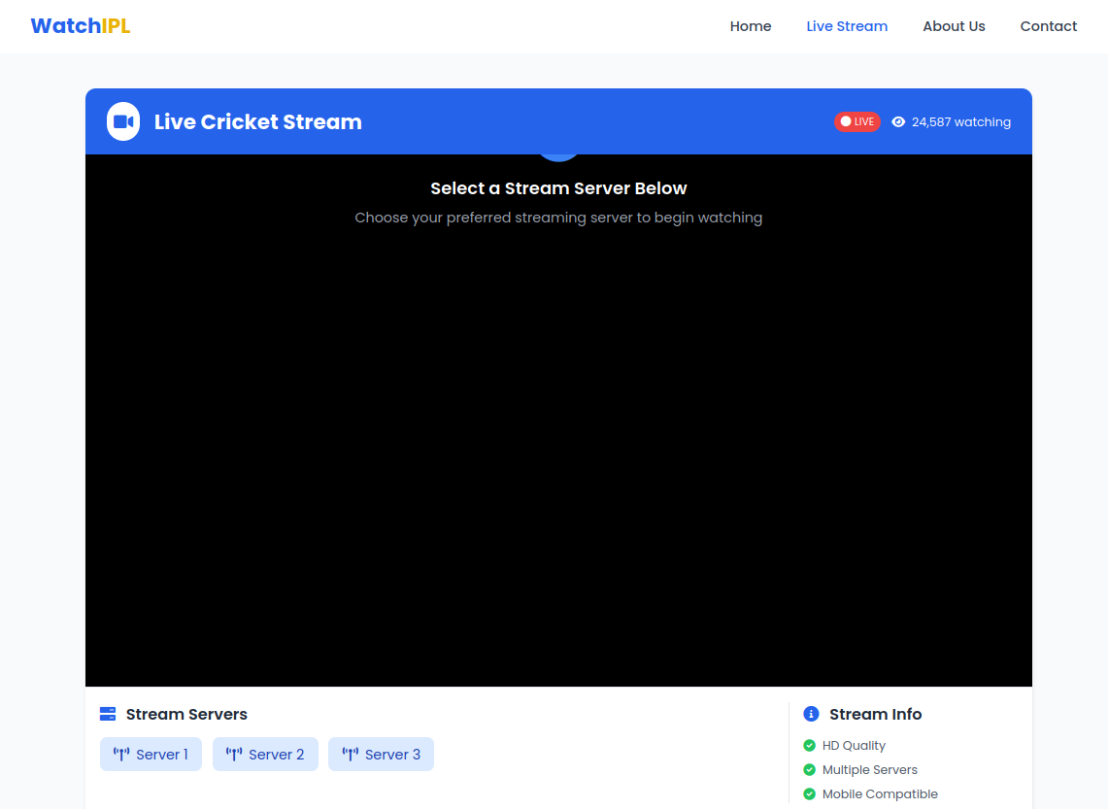This screenshot has height=809, width=1108.
Task: Click the green check beside Multiple Servers
Action: tap(809, 770)
